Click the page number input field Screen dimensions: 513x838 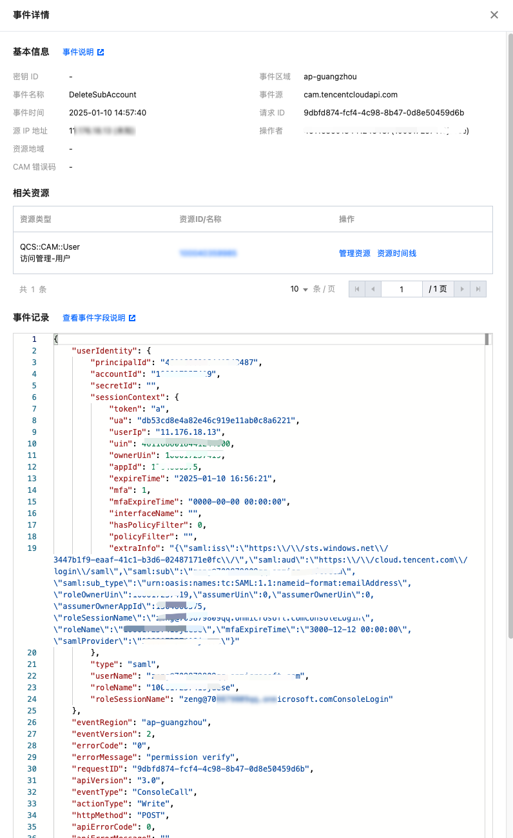click(402, 289)
